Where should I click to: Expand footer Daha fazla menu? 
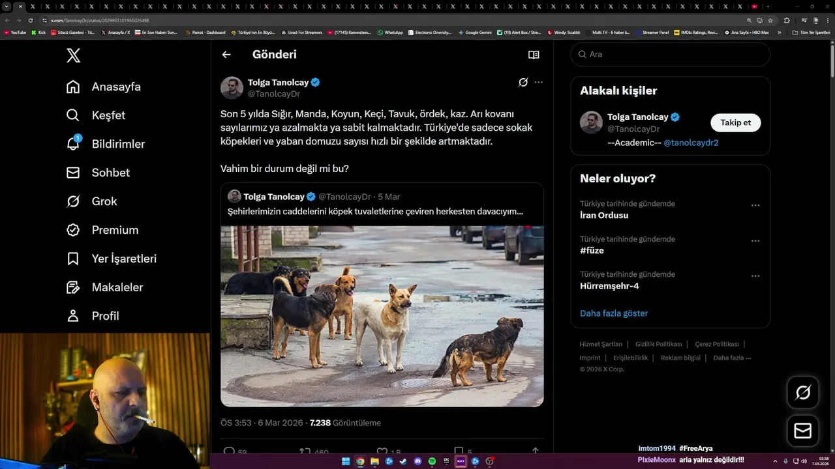click(732, 358)
